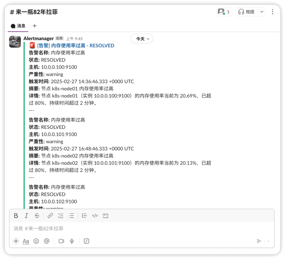Click the 应用 app badge

59,38
